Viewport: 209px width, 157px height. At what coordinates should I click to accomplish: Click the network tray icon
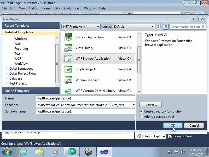coord(170,152)
